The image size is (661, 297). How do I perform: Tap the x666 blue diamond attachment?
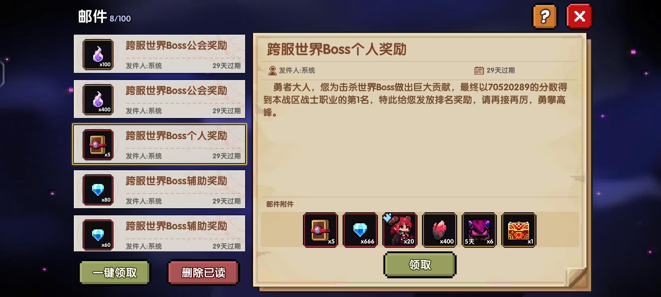(x=360, y=230)
